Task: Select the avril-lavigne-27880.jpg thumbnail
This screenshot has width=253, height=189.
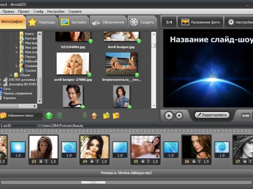Action: (x=73, y=63)
